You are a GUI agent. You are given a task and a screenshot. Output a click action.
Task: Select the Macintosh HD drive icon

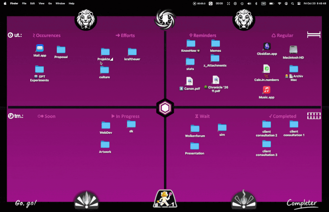(293, 50)
